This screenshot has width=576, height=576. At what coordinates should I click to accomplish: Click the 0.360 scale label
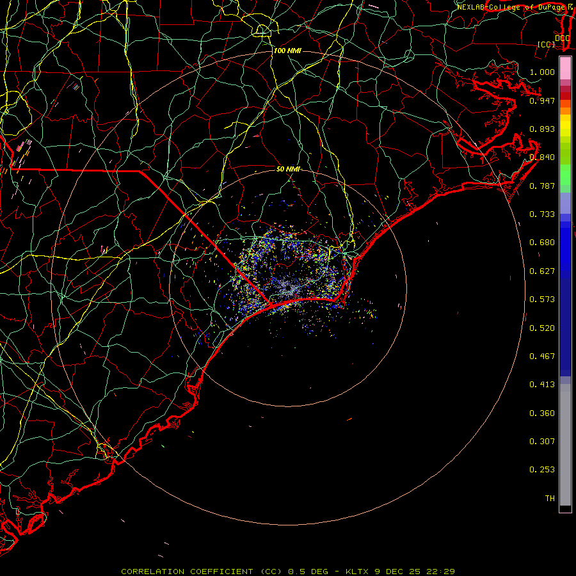(542, 413)
